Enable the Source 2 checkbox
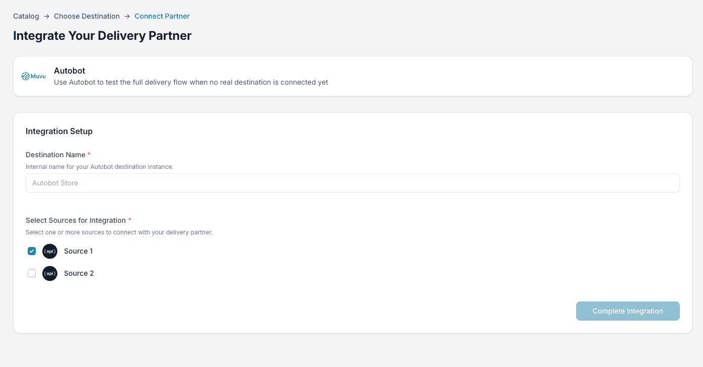 coord(32,273)
